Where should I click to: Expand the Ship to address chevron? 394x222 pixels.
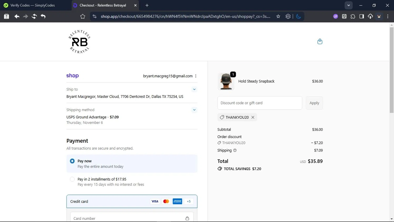(194, 89)
